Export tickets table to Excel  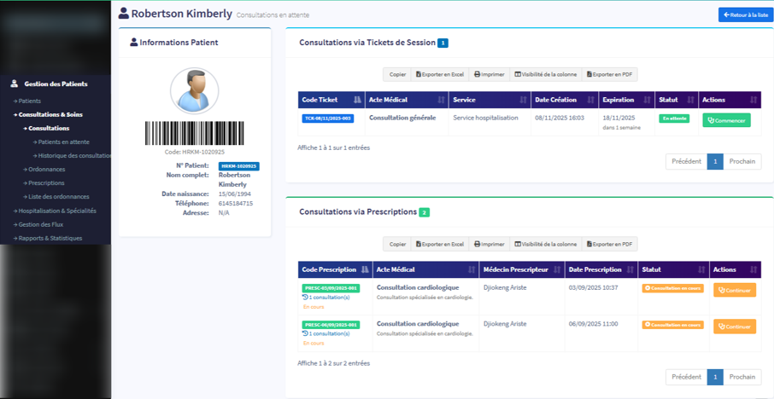[x=440, y=74]
